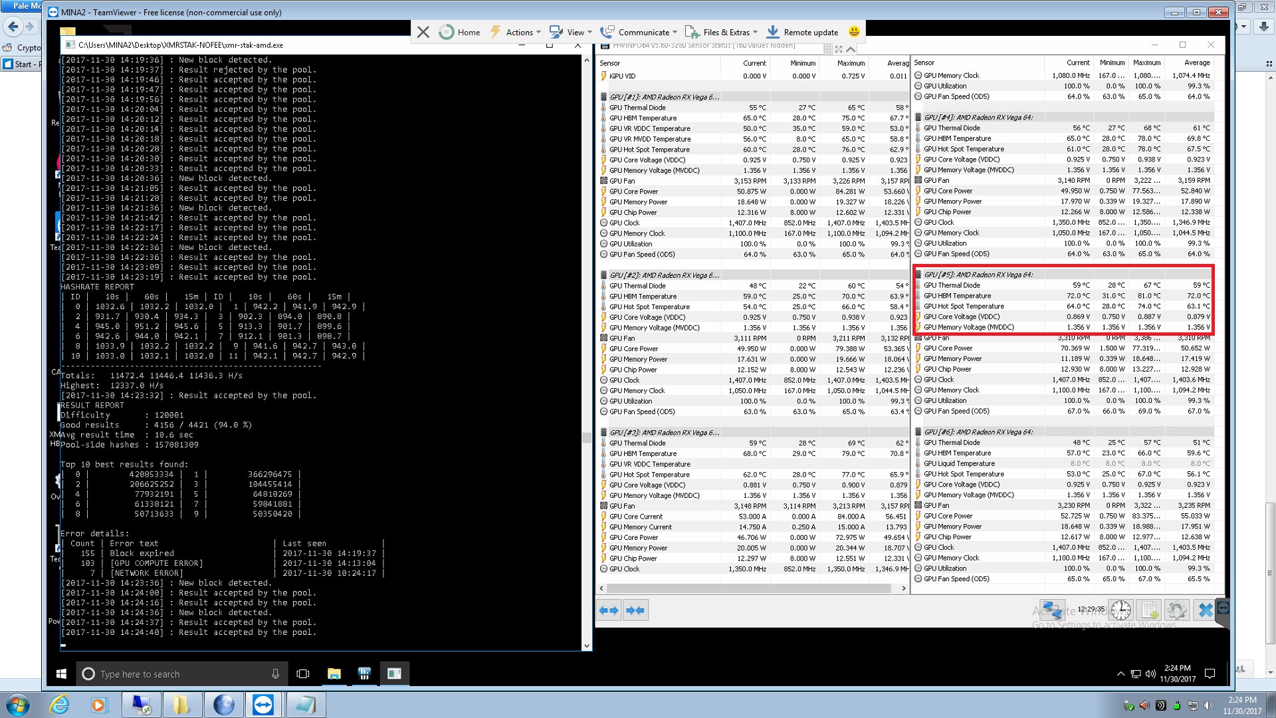This screenshot has height=718, width=1276.
Task: Click the remote Type here to search box
Action: (x=181, y=673)
